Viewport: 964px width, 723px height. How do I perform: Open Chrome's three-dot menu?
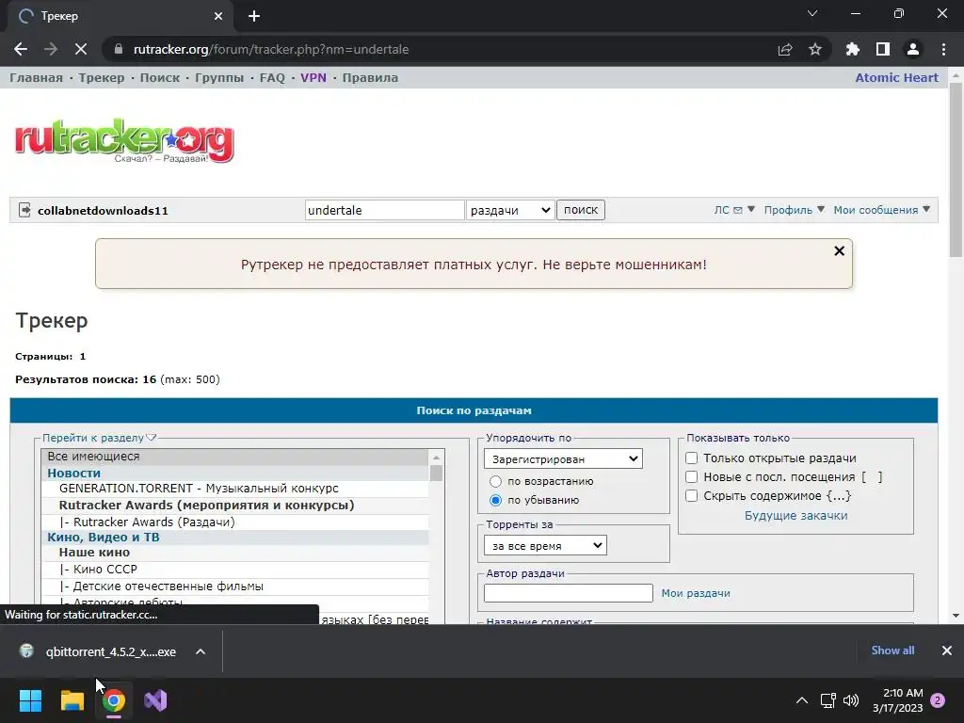943,49
